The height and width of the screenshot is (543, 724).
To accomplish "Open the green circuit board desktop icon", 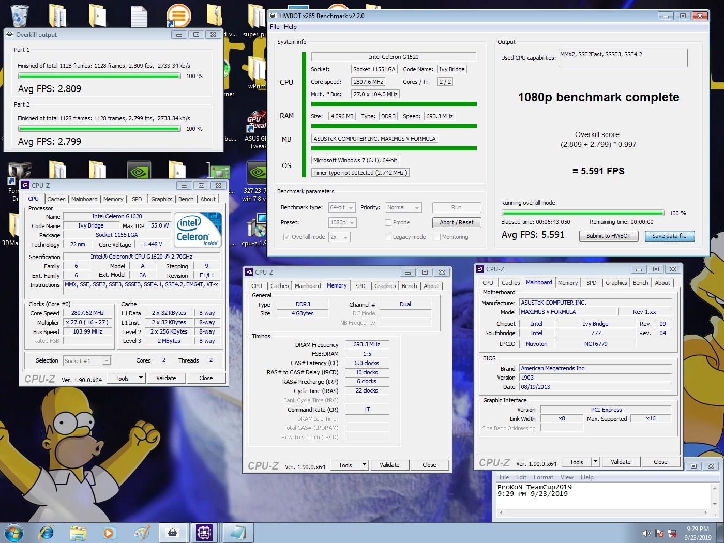I will (x=219, y=172).
